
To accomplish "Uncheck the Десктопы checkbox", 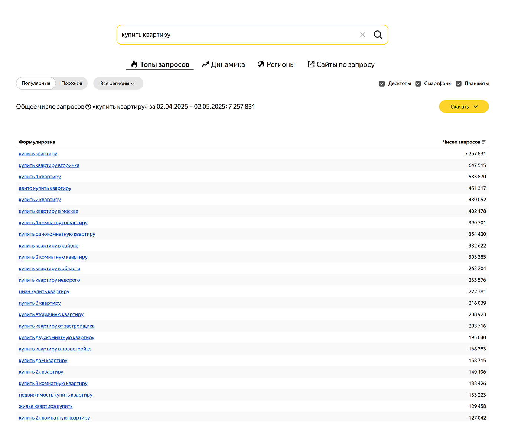I will [382, 84].
